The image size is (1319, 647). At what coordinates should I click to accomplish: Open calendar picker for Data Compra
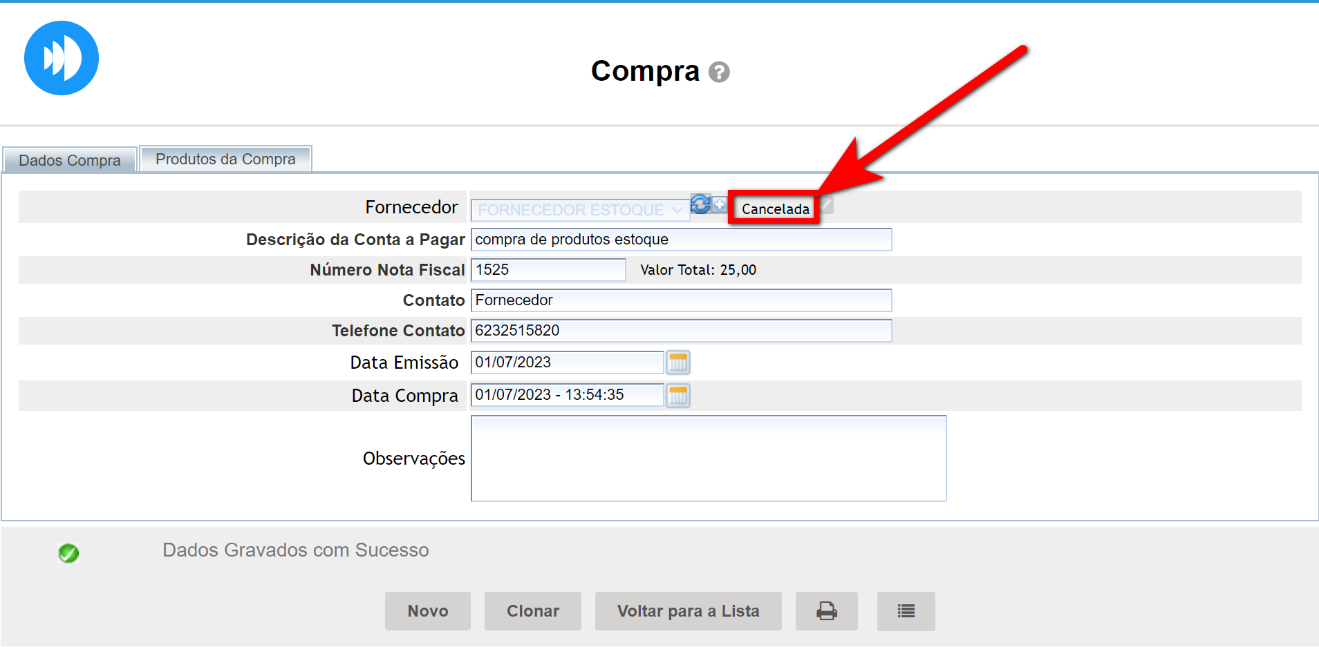677,396
